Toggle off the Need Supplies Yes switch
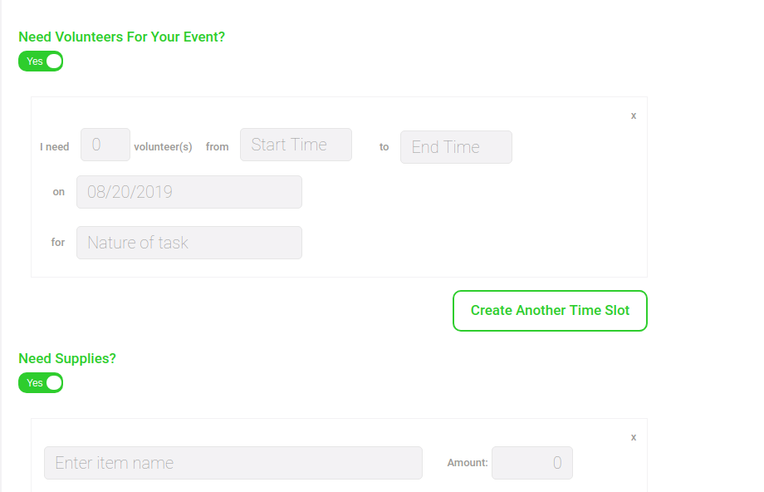 (41, 383)
